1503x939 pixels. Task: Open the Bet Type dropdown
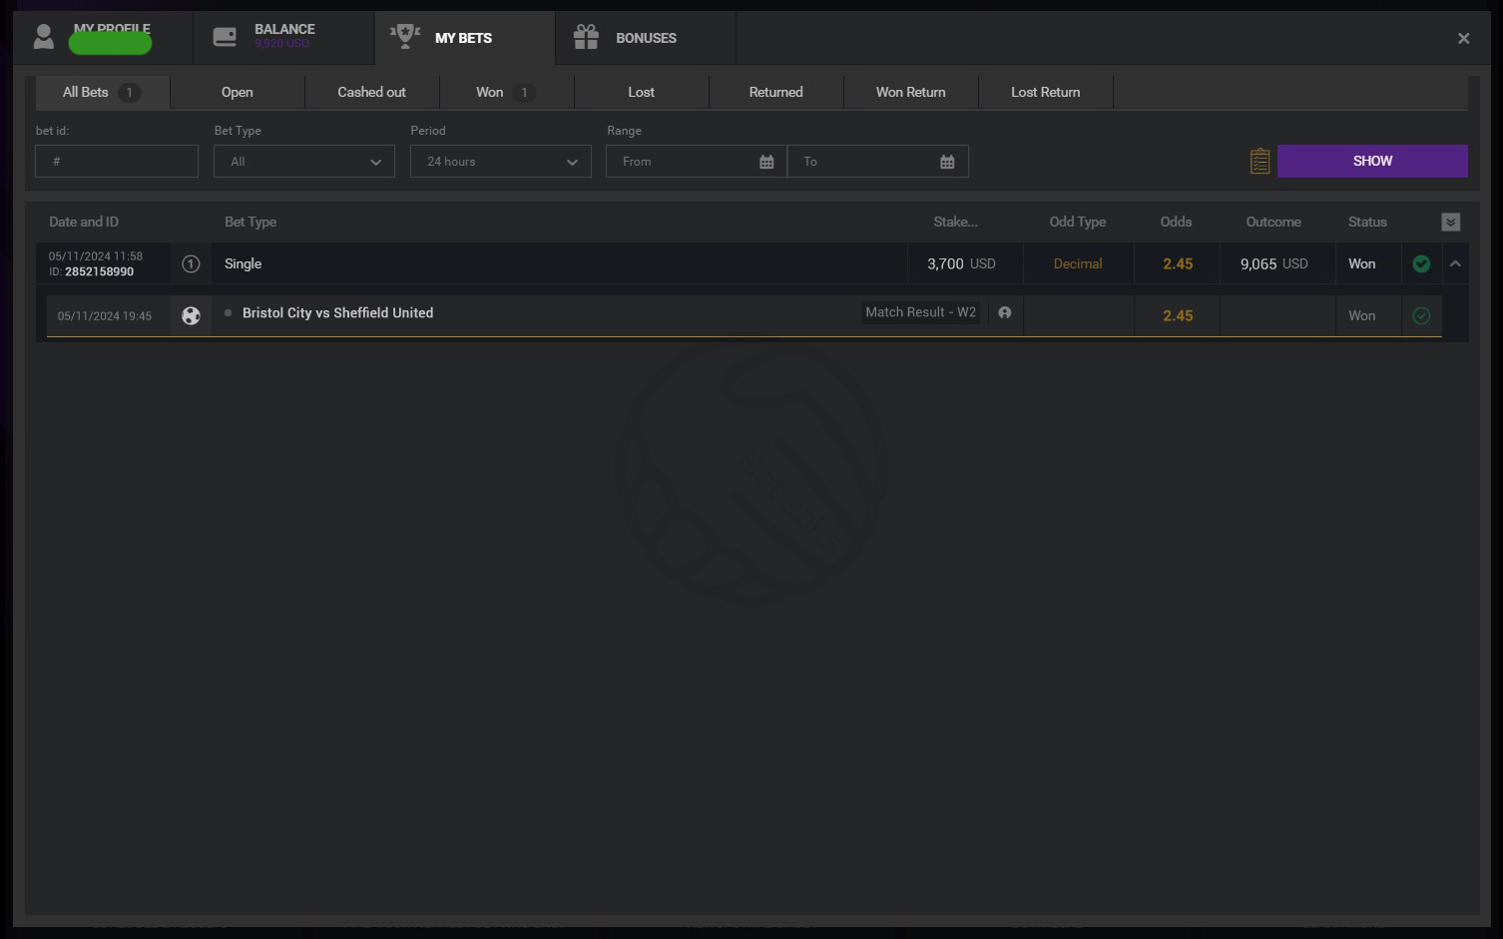(304, 162)
